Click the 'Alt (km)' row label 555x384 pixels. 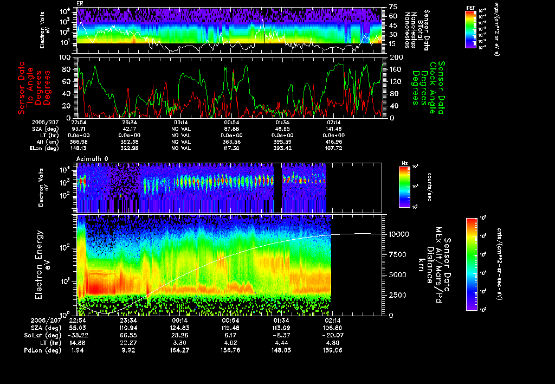(46, 142)
